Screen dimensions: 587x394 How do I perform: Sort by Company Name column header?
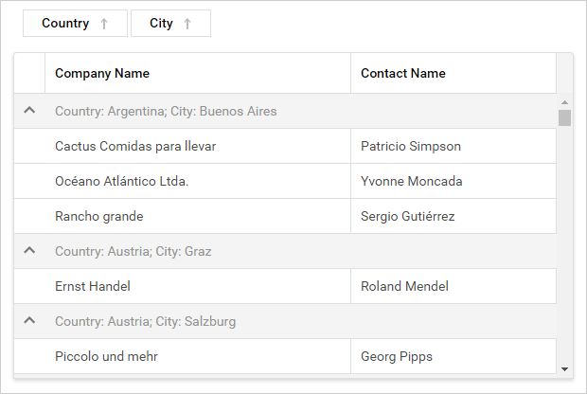(102, 73)
